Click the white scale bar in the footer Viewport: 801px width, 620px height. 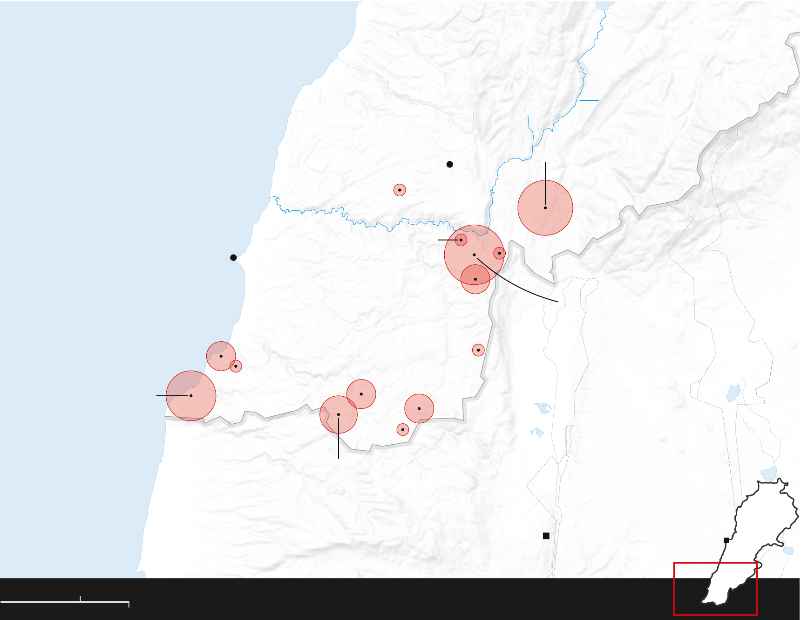(x=64, y=602)
